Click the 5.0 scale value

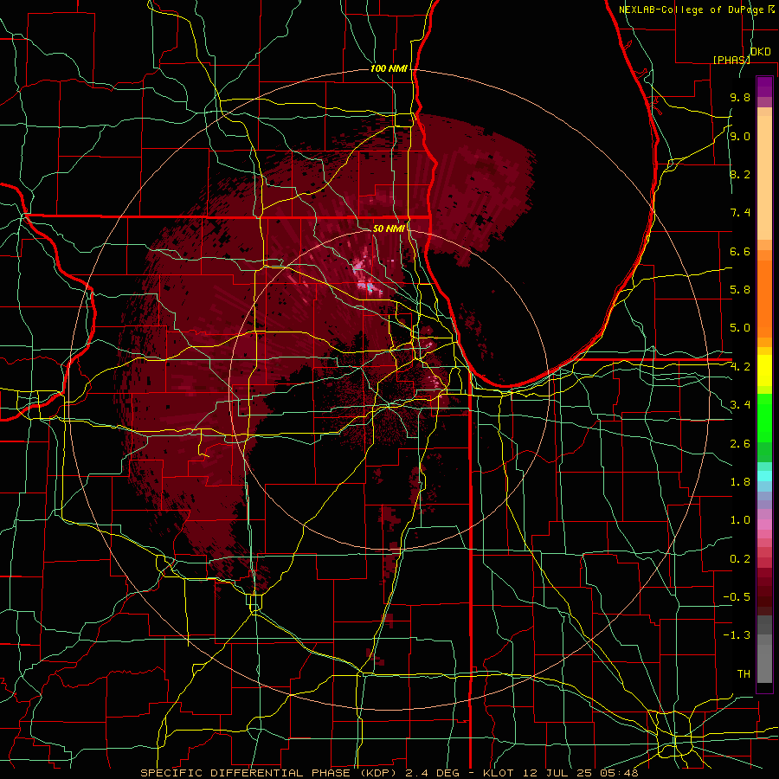[740, 328]
